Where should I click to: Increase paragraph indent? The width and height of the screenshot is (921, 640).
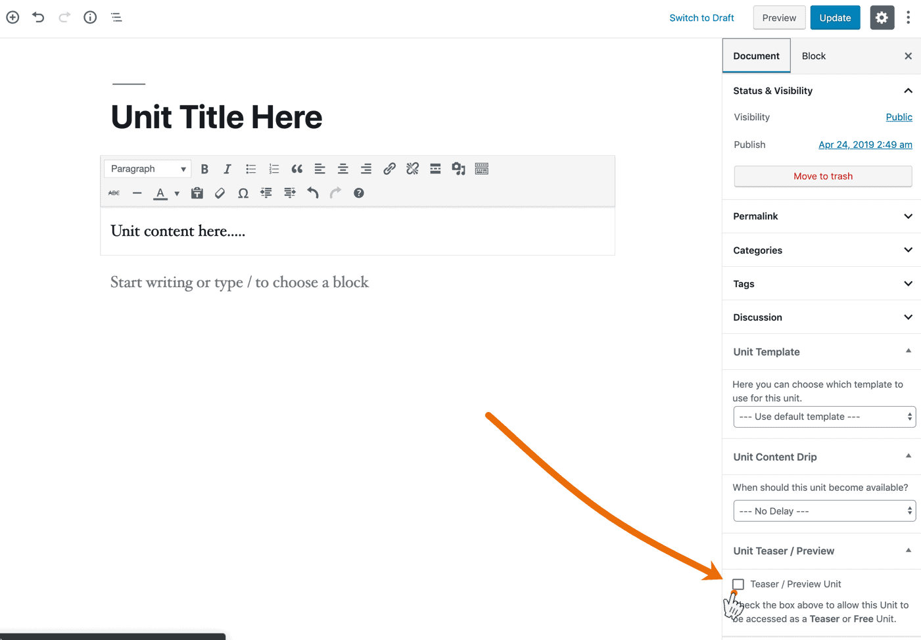pos(289,193)
